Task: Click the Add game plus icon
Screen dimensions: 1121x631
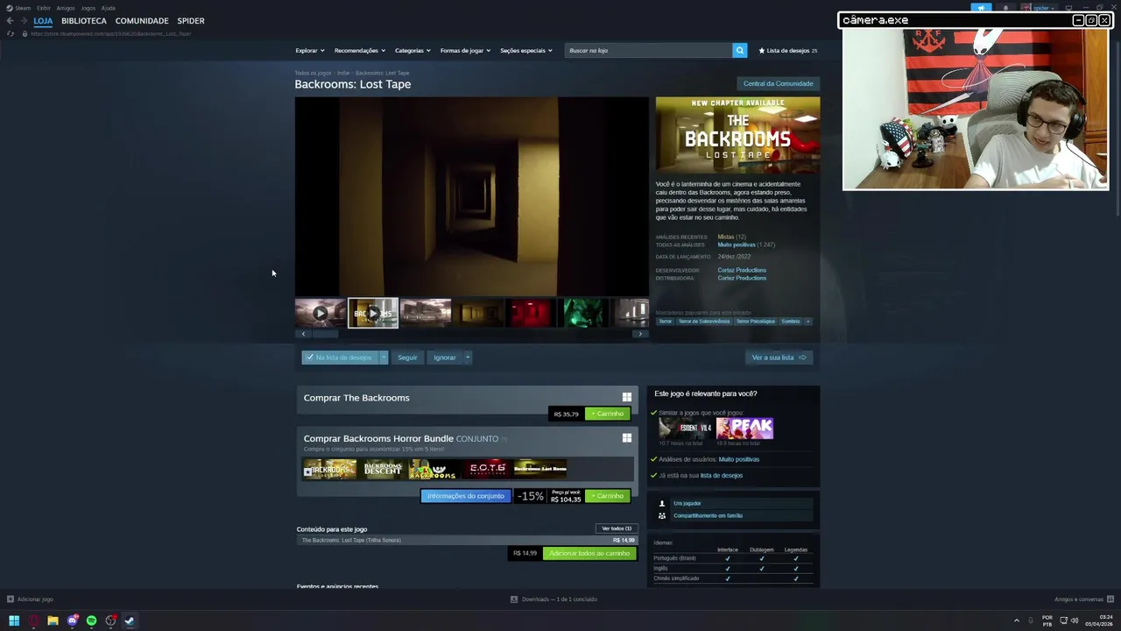Action: click(11, 599)
